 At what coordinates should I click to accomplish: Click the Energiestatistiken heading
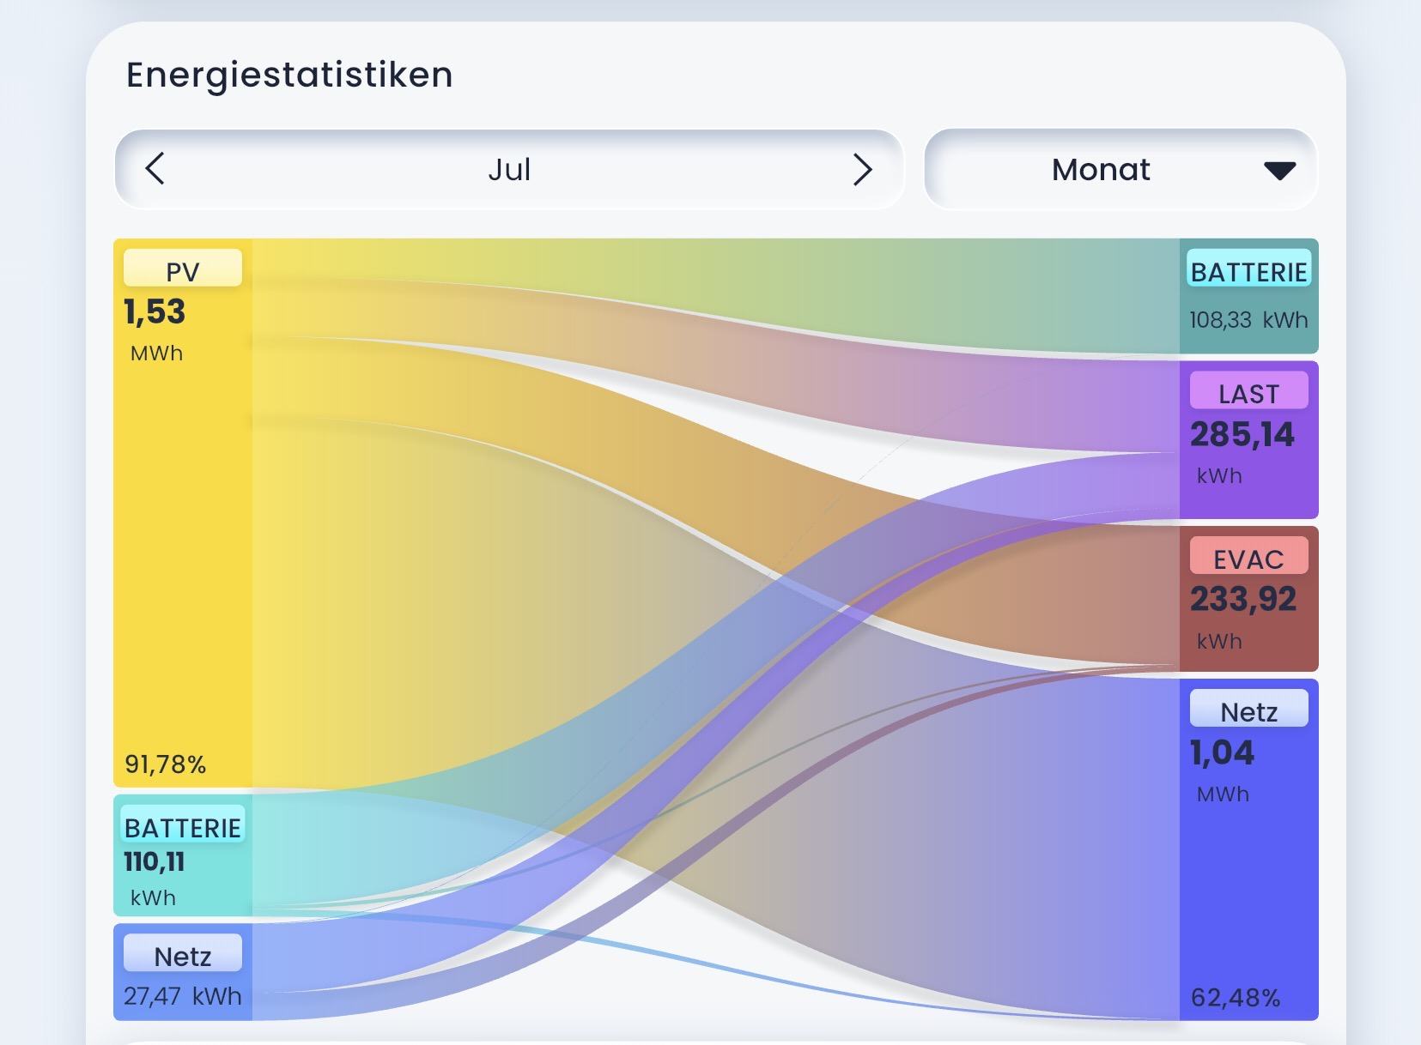click(x=289, y=76)
